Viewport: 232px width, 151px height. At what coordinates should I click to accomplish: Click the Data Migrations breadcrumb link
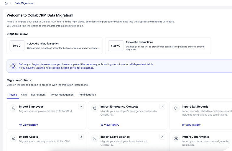tap(24, 3)
